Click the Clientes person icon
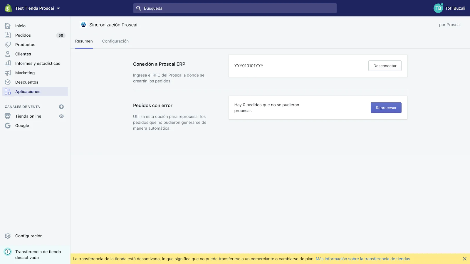Image resolution: width=470 pixels, height=264 pixels. [x=8, y=54]
